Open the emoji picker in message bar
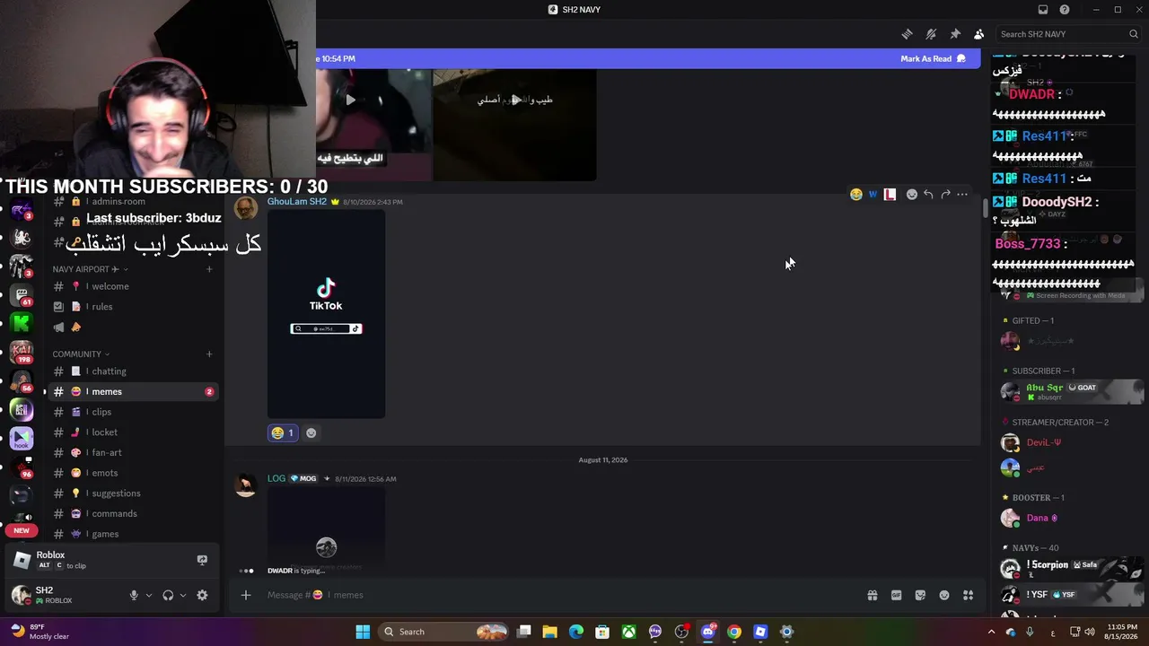Image resolution: width=1149 pixels, height=646 pixels. 944,595
